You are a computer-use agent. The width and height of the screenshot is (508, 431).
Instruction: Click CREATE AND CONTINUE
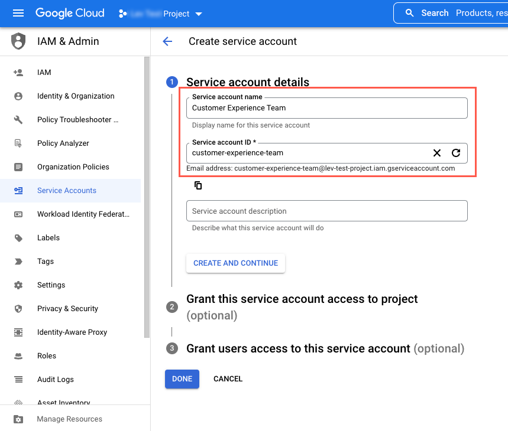click(x=235, y=263)
